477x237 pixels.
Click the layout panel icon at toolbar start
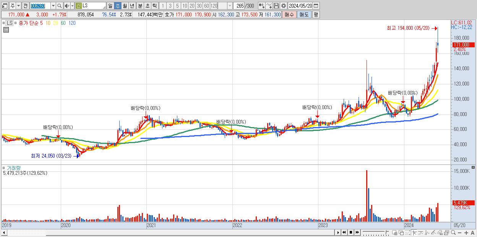pos(5,6)
